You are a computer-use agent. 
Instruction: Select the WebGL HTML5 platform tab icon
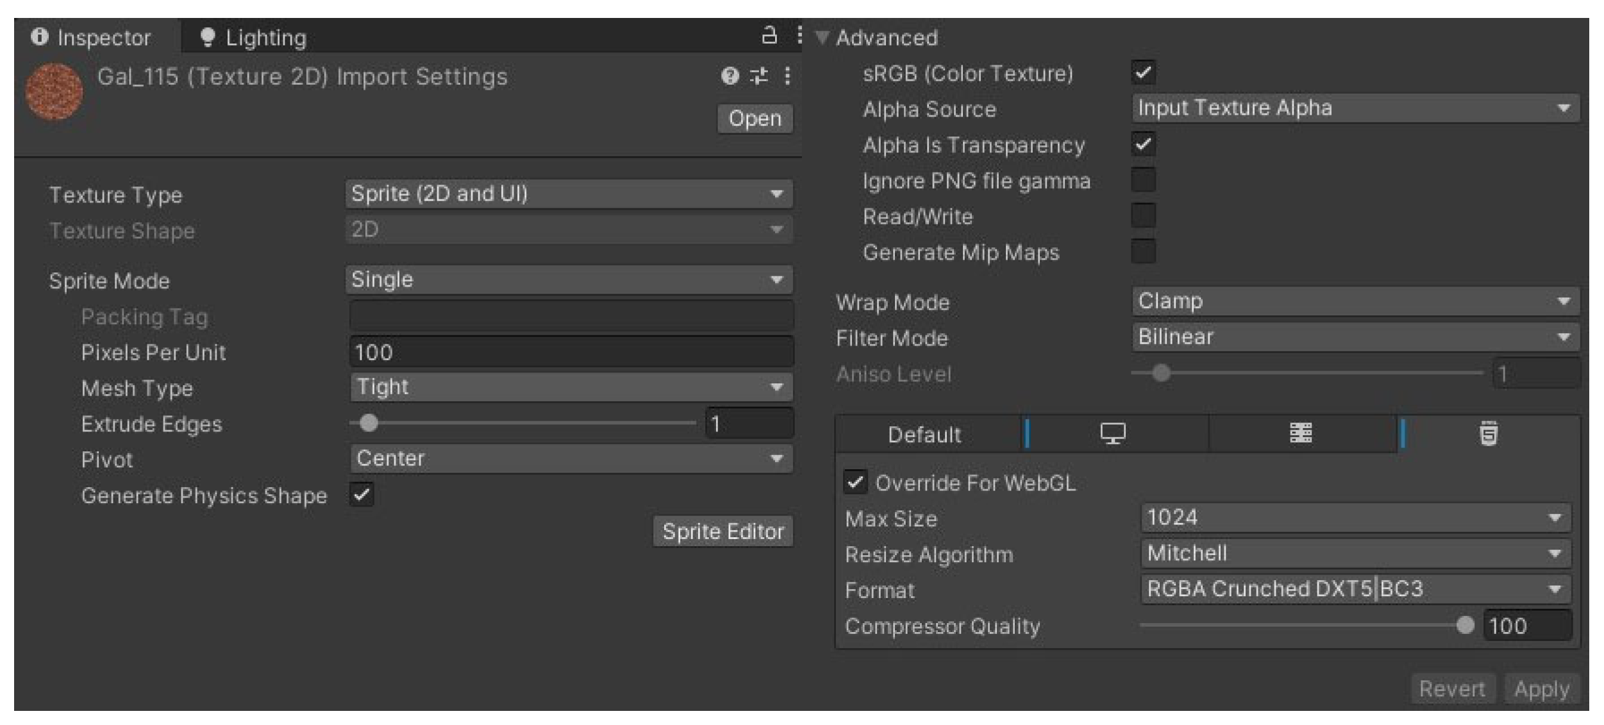tap(1488, 434)
